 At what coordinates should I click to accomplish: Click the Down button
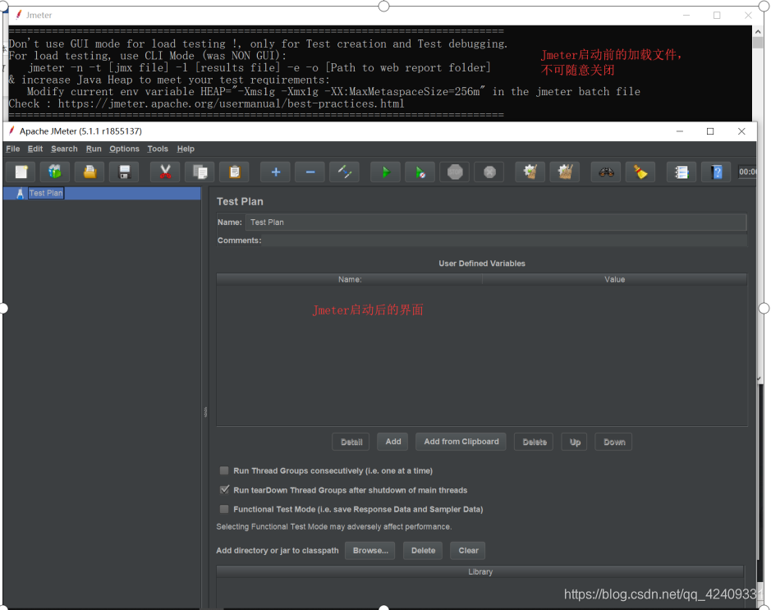tap(613, 442)
